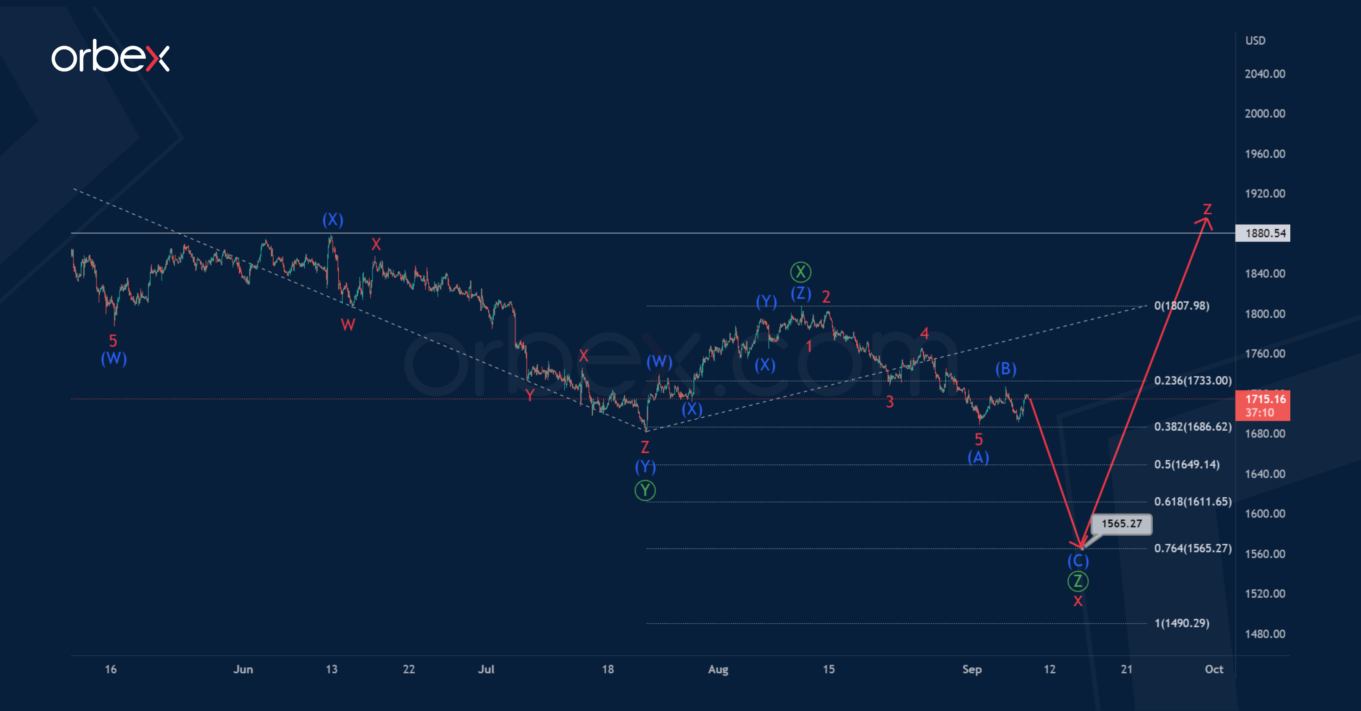Click the 1880.54 price level tag
1361x711 pixels.
(1263, 233)
